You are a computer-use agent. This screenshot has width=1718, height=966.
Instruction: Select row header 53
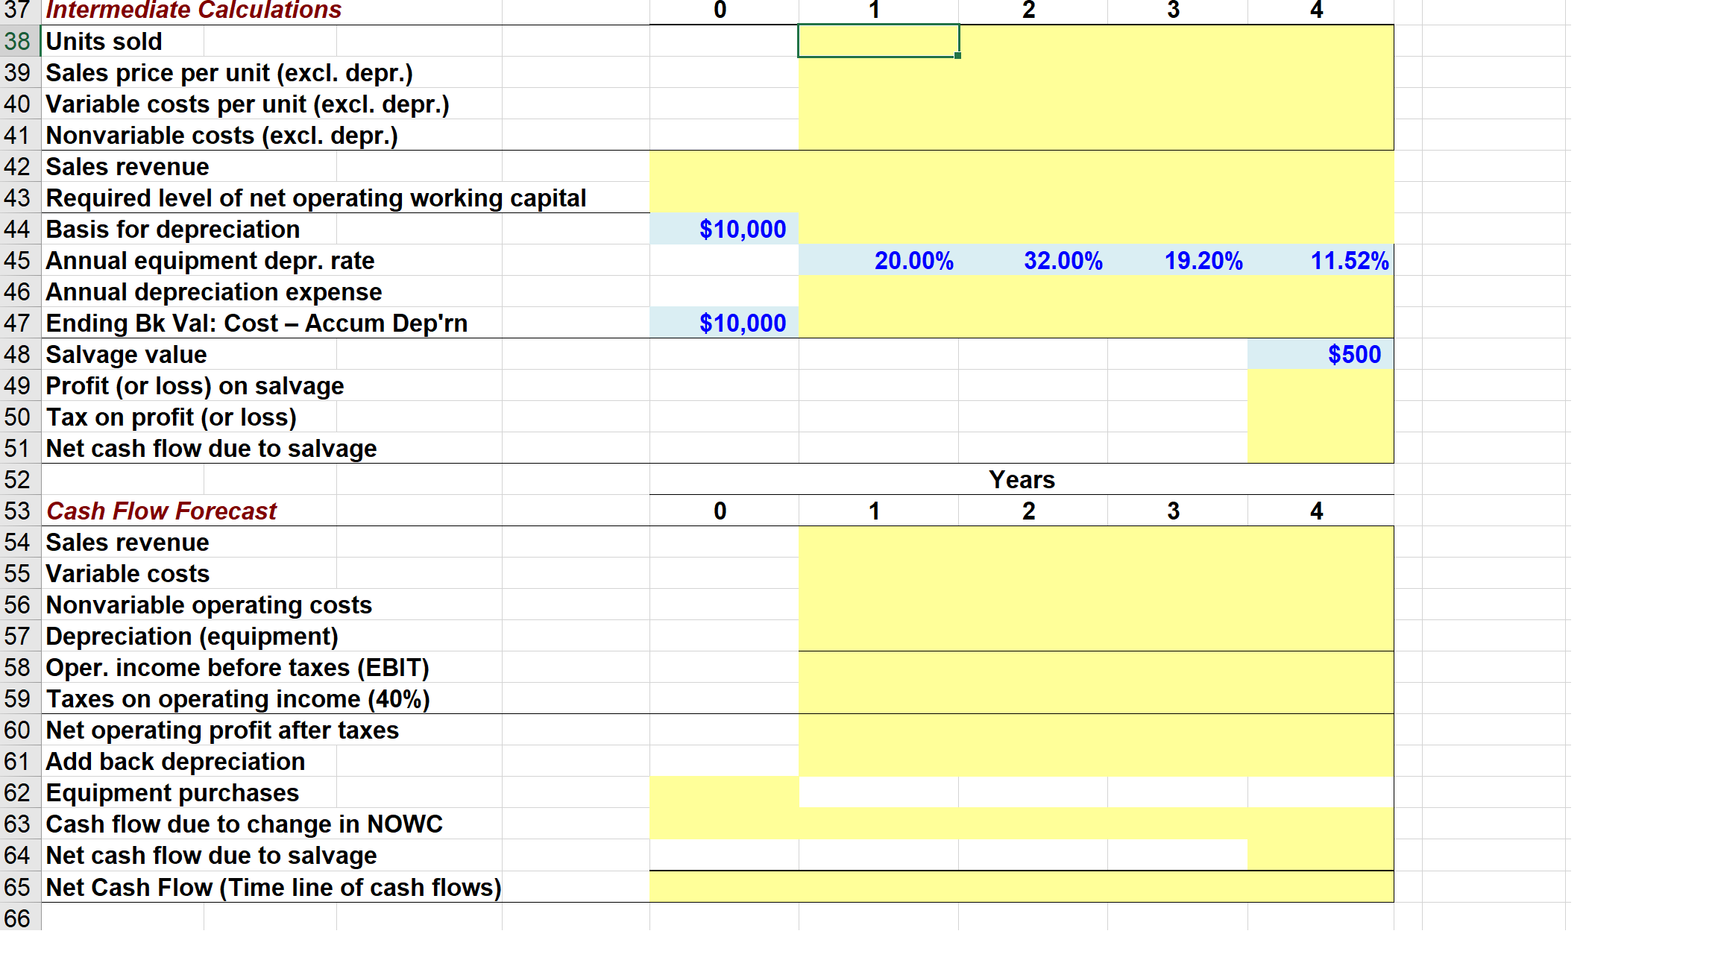tap(19, 511)
